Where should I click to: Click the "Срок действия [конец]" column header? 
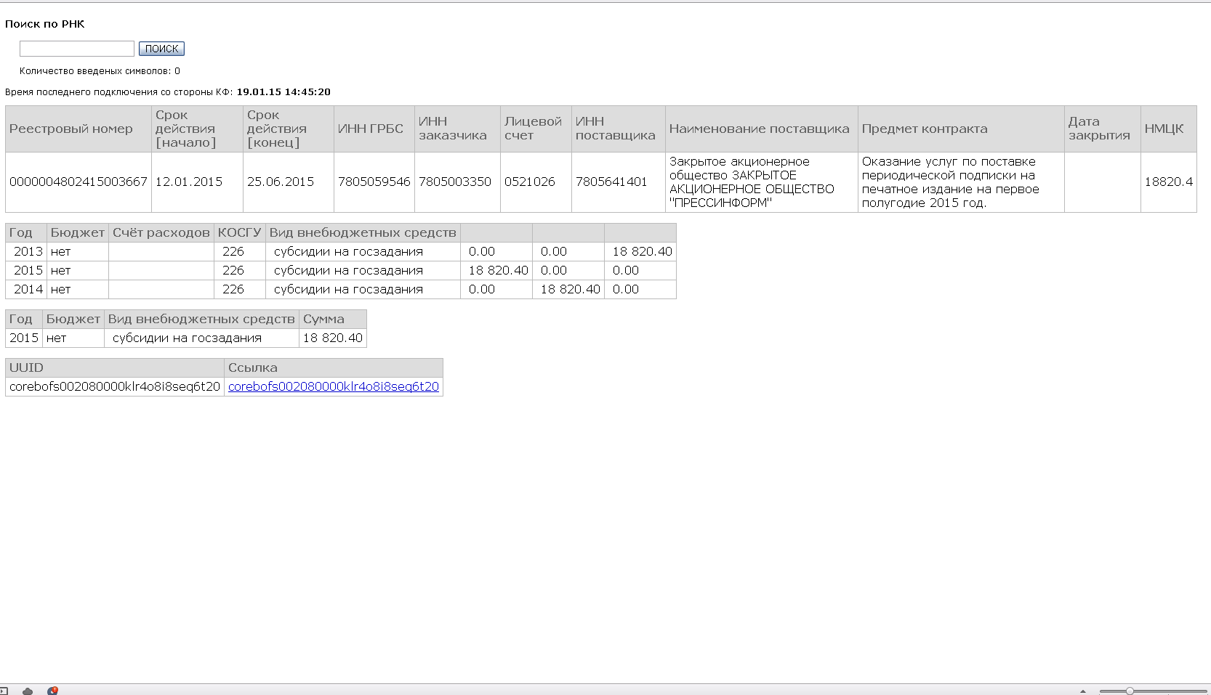coord(289,129)
